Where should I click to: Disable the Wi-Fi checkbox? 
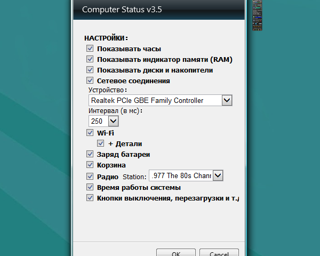[90, 133]
